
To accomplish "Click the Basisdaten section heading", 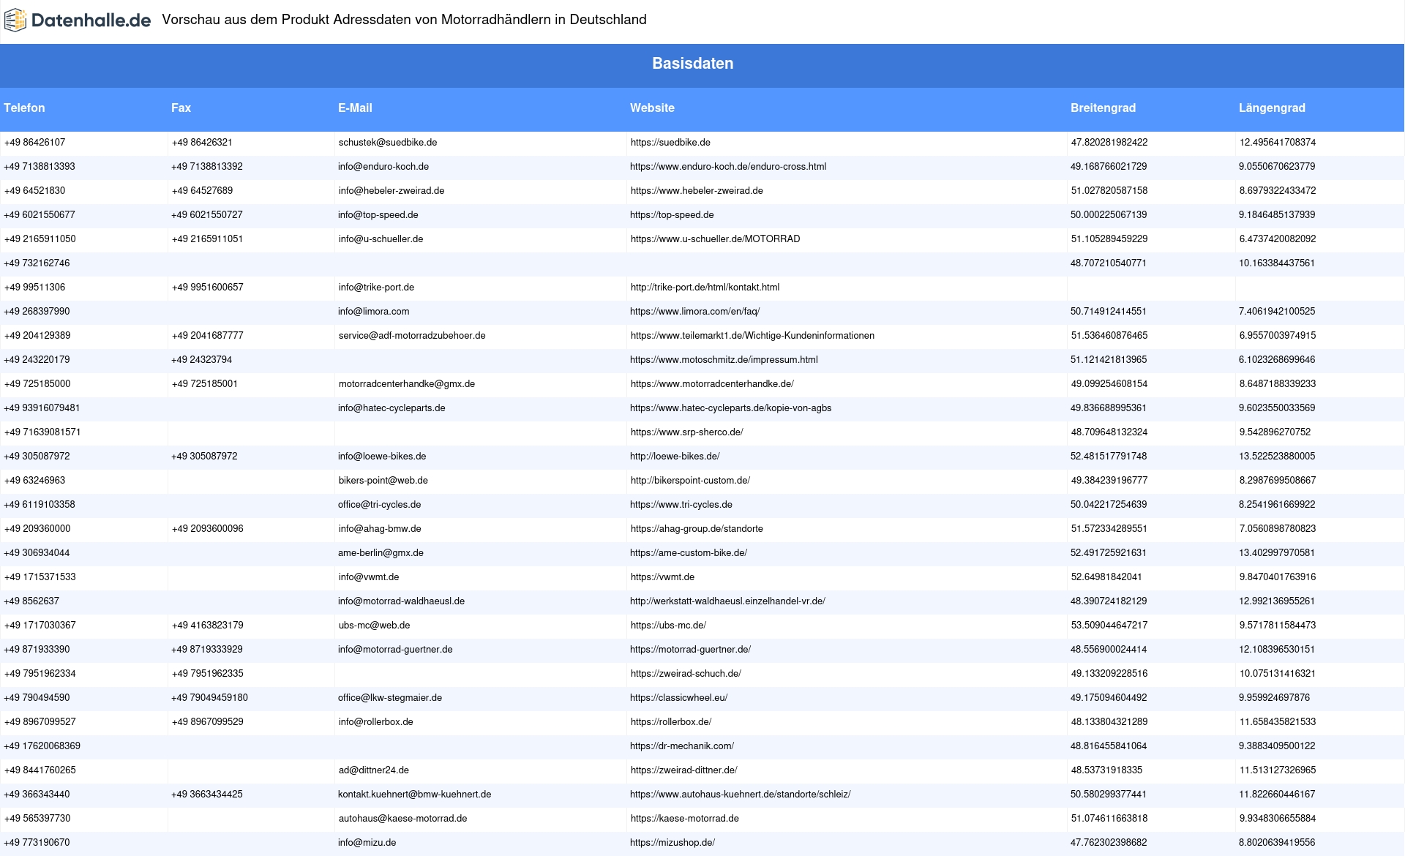I will 692,64.
